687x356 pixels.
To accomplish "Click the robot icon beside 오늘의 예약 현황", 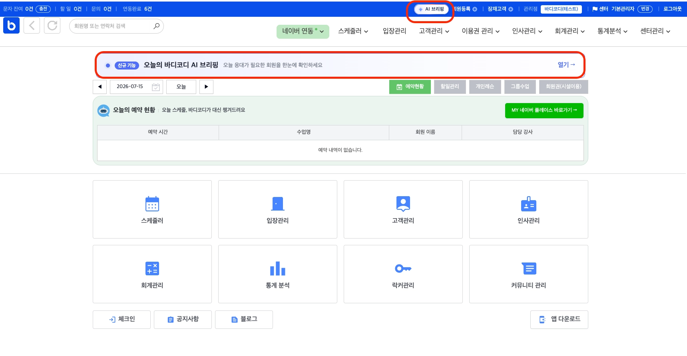I will [x=104, y=111].
